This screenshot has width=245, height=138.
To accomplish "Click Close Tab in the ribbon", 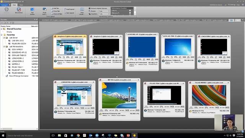I will pos(55,11).
